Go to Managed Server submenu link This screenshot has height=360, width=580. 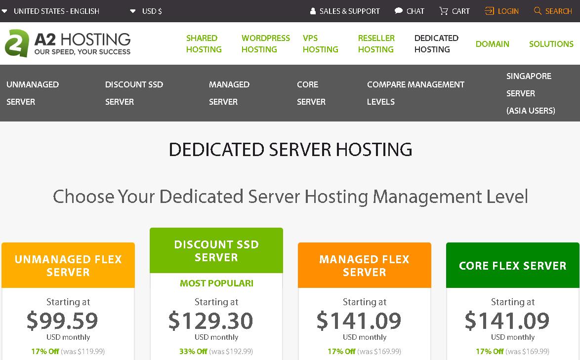[229, 93]
